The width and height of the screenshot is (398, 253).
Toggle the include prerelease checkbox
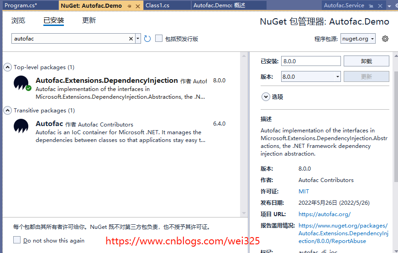pyautogui.click(x=159, y=39)
